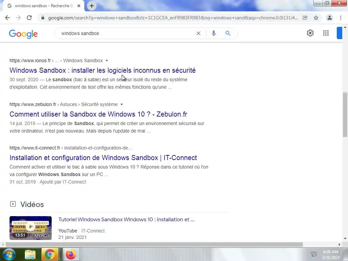Open Windows Explorer from the taskbar
Image resolution: width=348 pixels, height=261 pixels.
pyautogui.click(x=30, y=254)
